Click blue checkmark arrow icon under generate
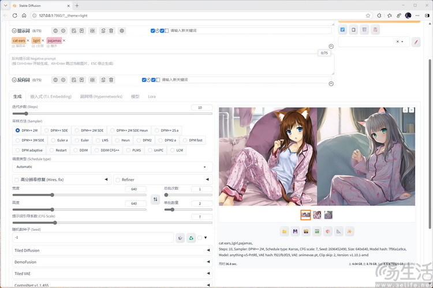The image size is (433, 288). click(343, 29)
